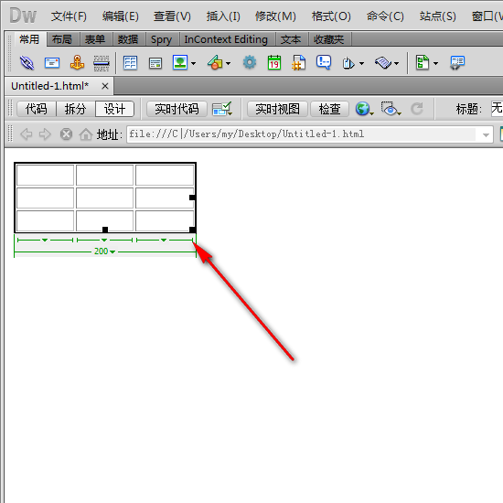
Task: Open the table width 200 menu
Action: click(x=104, y=251)
